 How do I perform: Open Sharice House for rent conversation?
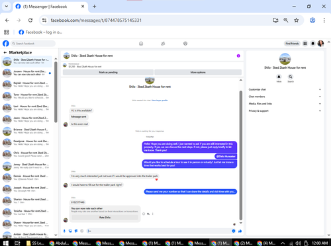pos(27,201)
